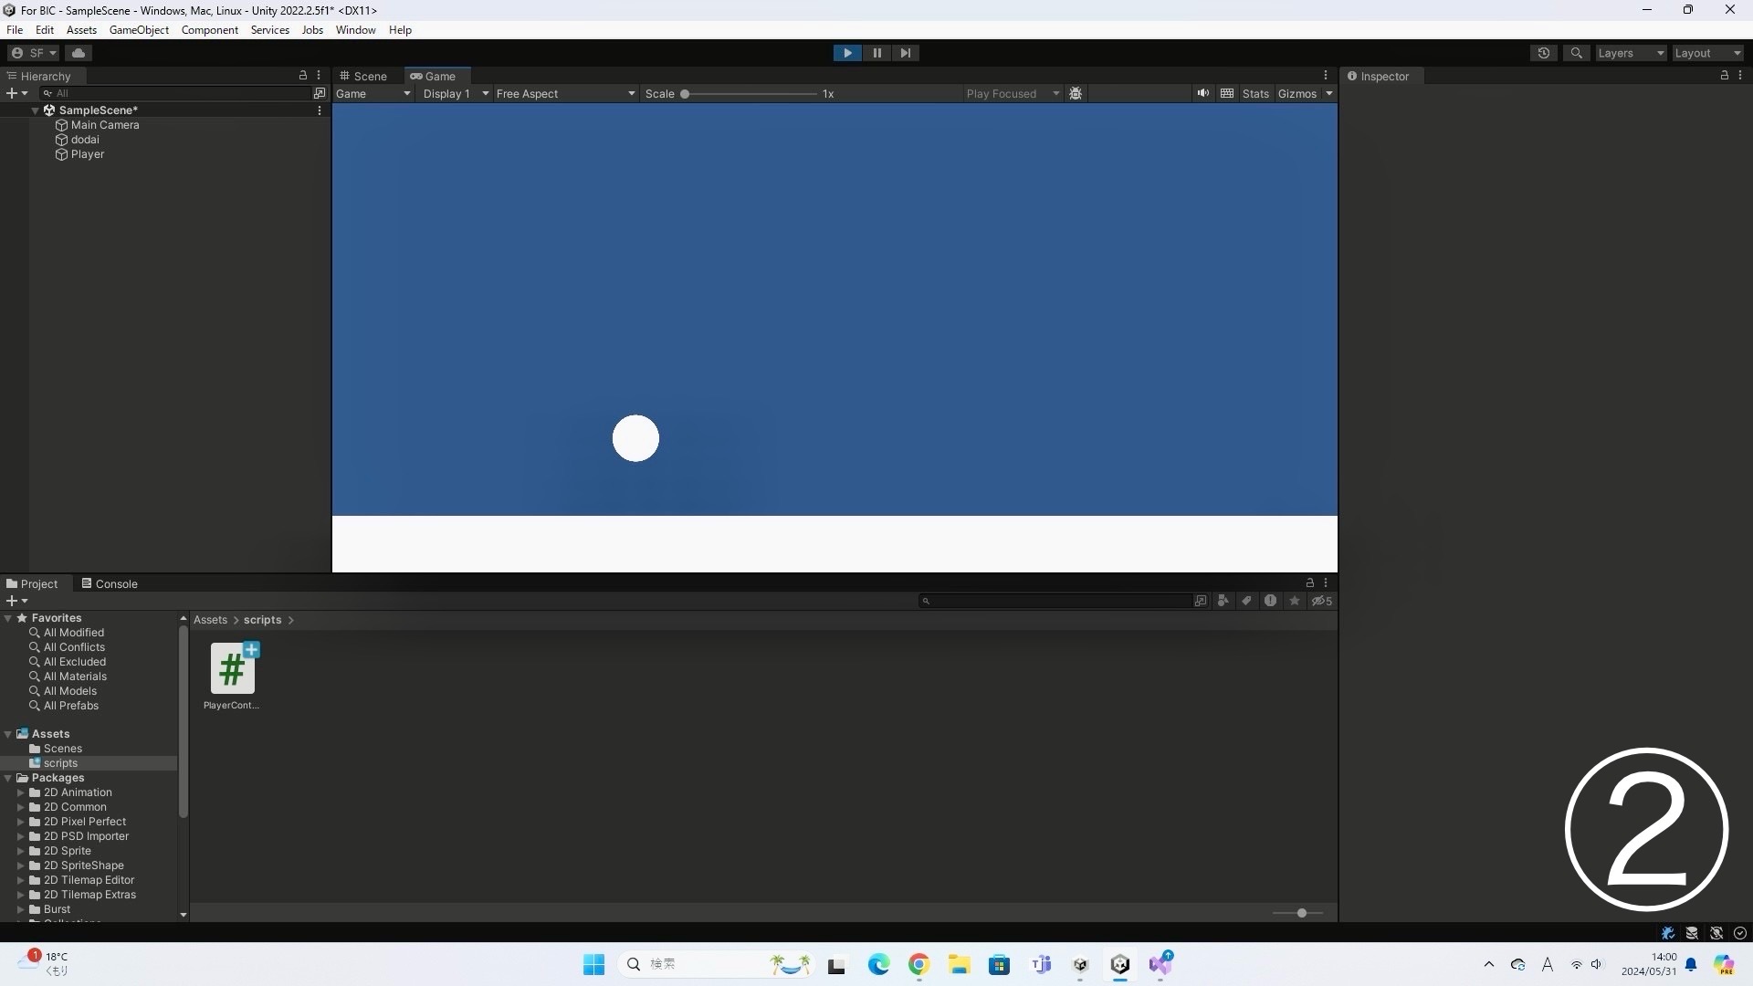Image resolution: width=1753 pixels, height=986 pixels.
Task: Click the Gizmos button
Action: (x=1296, y=93)
